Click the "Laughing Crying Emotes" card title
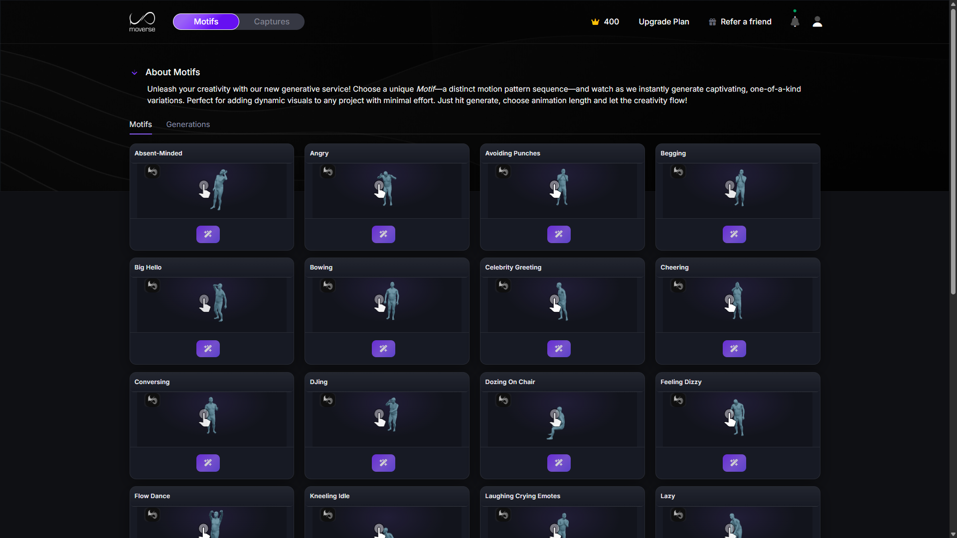This screenshot has width=957, height=538. pyautogui.click(x=522, y=496)
